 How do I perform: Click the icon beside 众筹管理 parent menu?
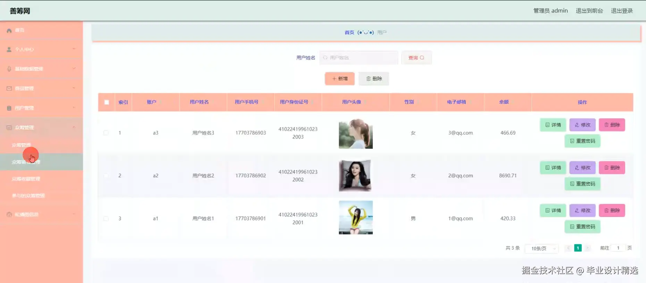tap(9, 128)
